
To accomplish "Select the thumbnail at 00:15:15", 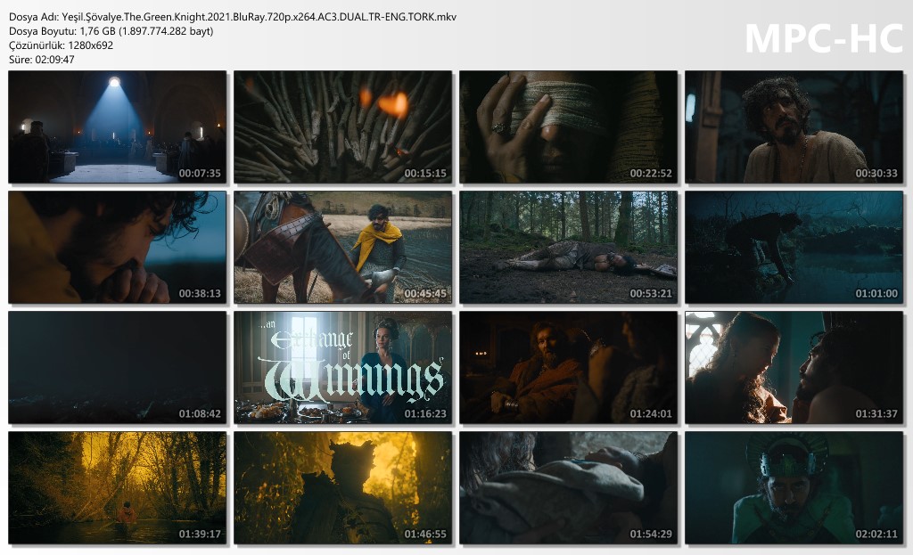I will pyautogui.click(x=343, y=127).
